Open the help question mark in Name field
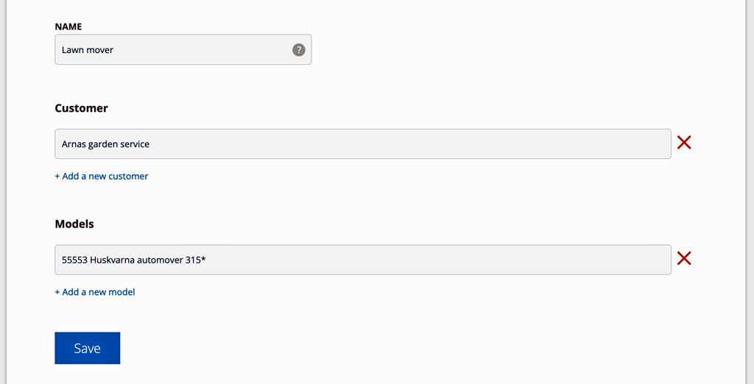 click(299, 49)
